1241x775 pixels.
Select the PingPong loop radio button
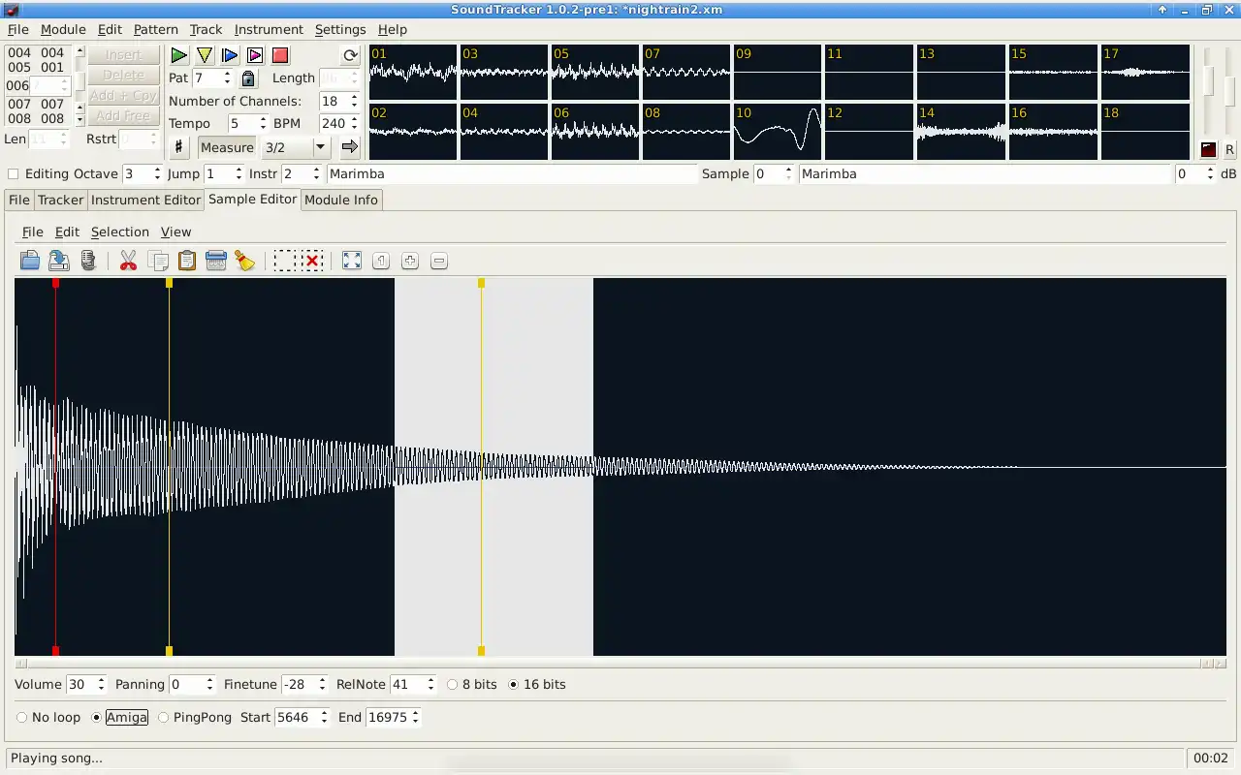163,718
